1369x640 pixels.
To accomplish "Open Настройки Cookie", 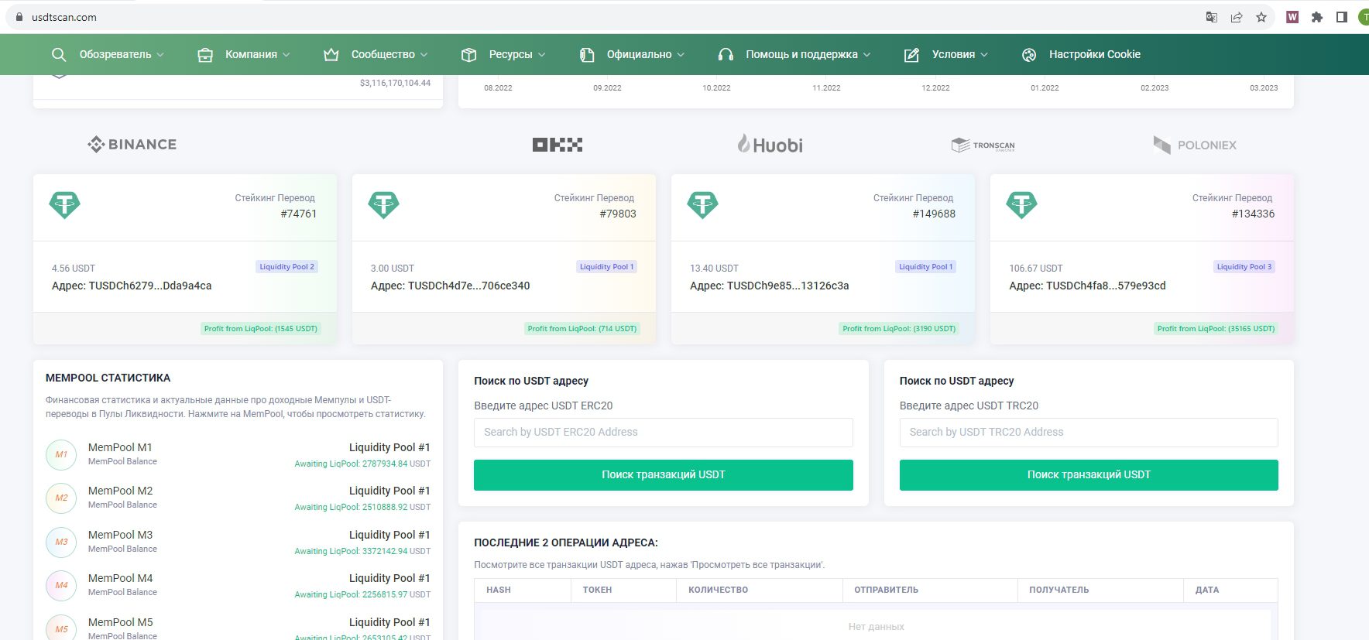I will pyautogui.click(x=1094, y=54).
